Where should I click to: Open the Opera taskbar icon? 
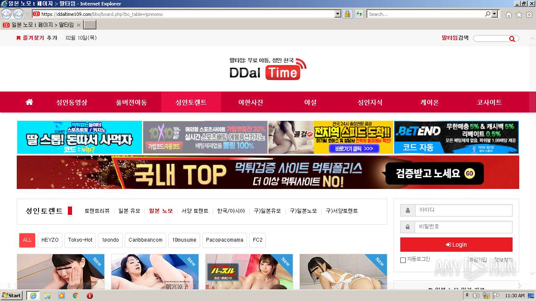point(90,296)
